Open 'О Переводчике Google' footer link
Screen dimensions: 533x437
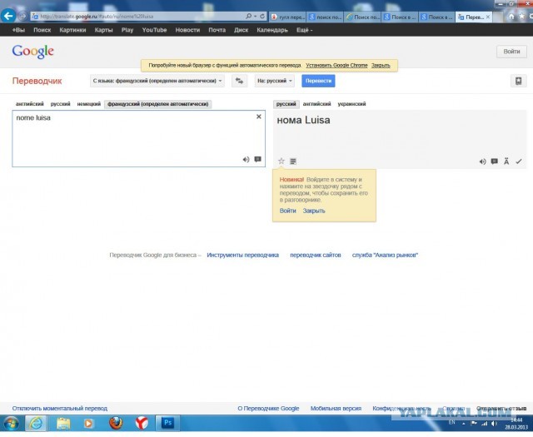(x=268, y=408)
